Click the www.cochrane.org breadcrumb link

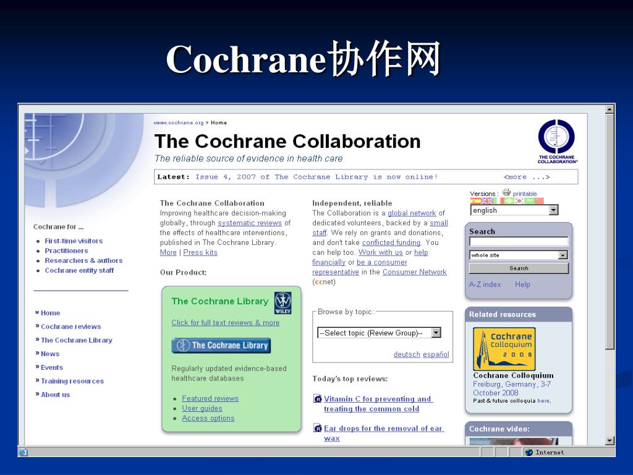pos(179,123)
